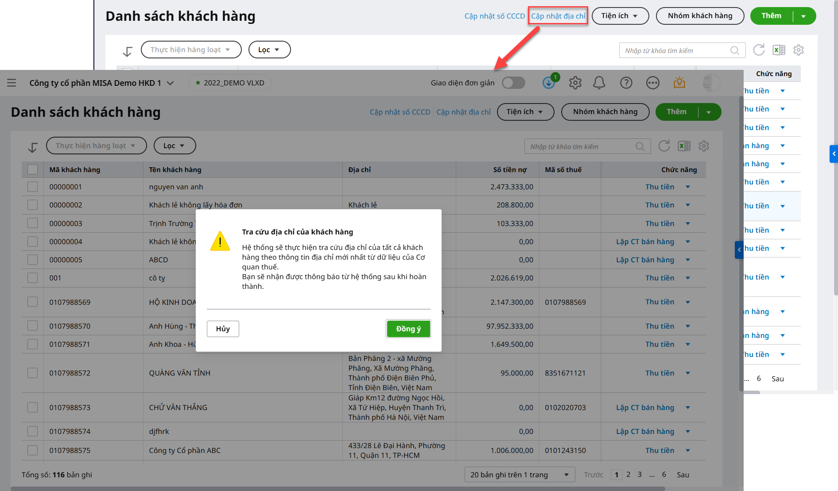Open the table settings gear in top toolbar

click(x=798, y=50)
